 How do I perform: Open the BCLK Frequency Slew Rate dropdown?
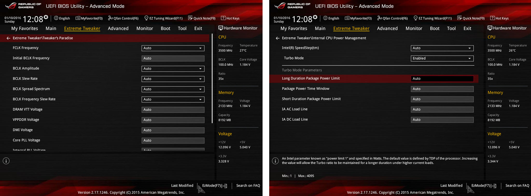pos(173,99)
